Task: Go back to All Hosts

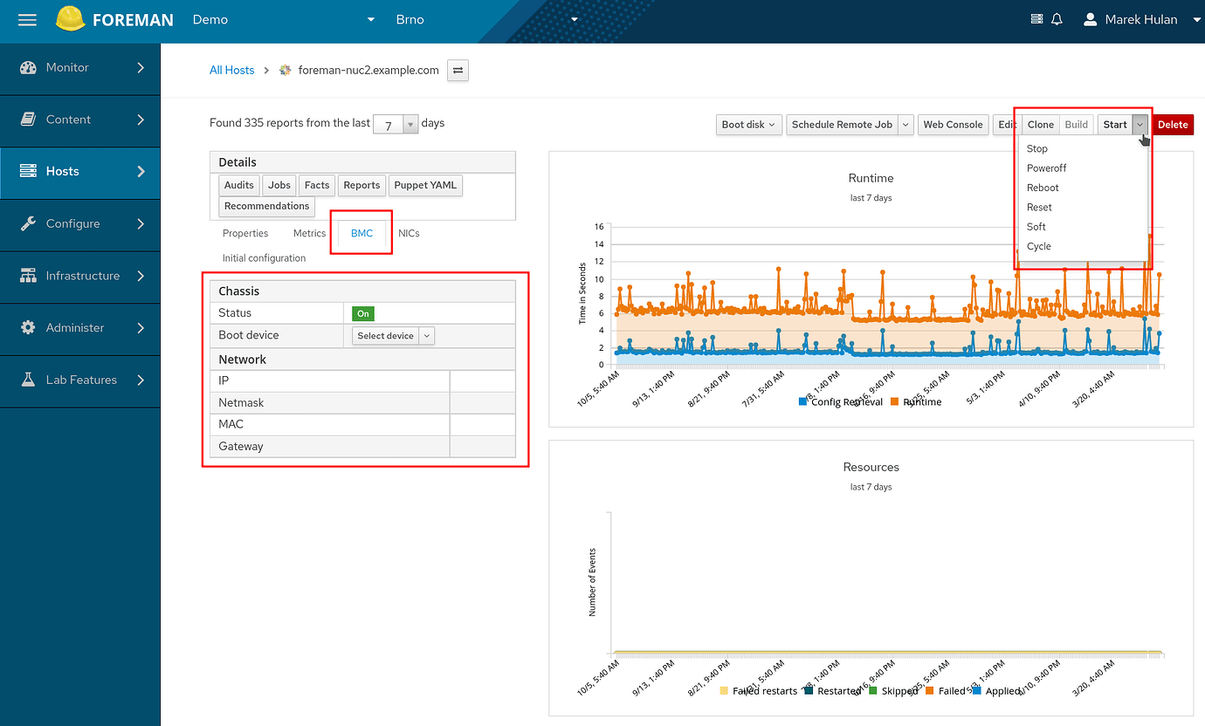Action: (231, 70)
